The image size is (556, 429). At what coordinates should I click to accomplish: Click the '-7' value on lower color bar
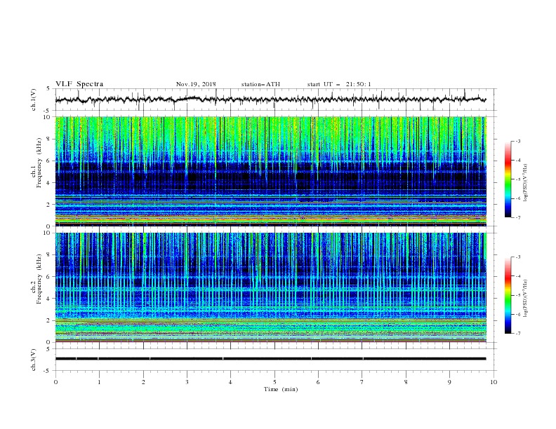pyautogui.click(x=518, y=334)
